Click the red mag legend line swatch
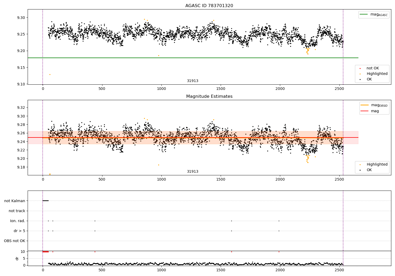Screen dimensions: 395x276 [364, 111]
